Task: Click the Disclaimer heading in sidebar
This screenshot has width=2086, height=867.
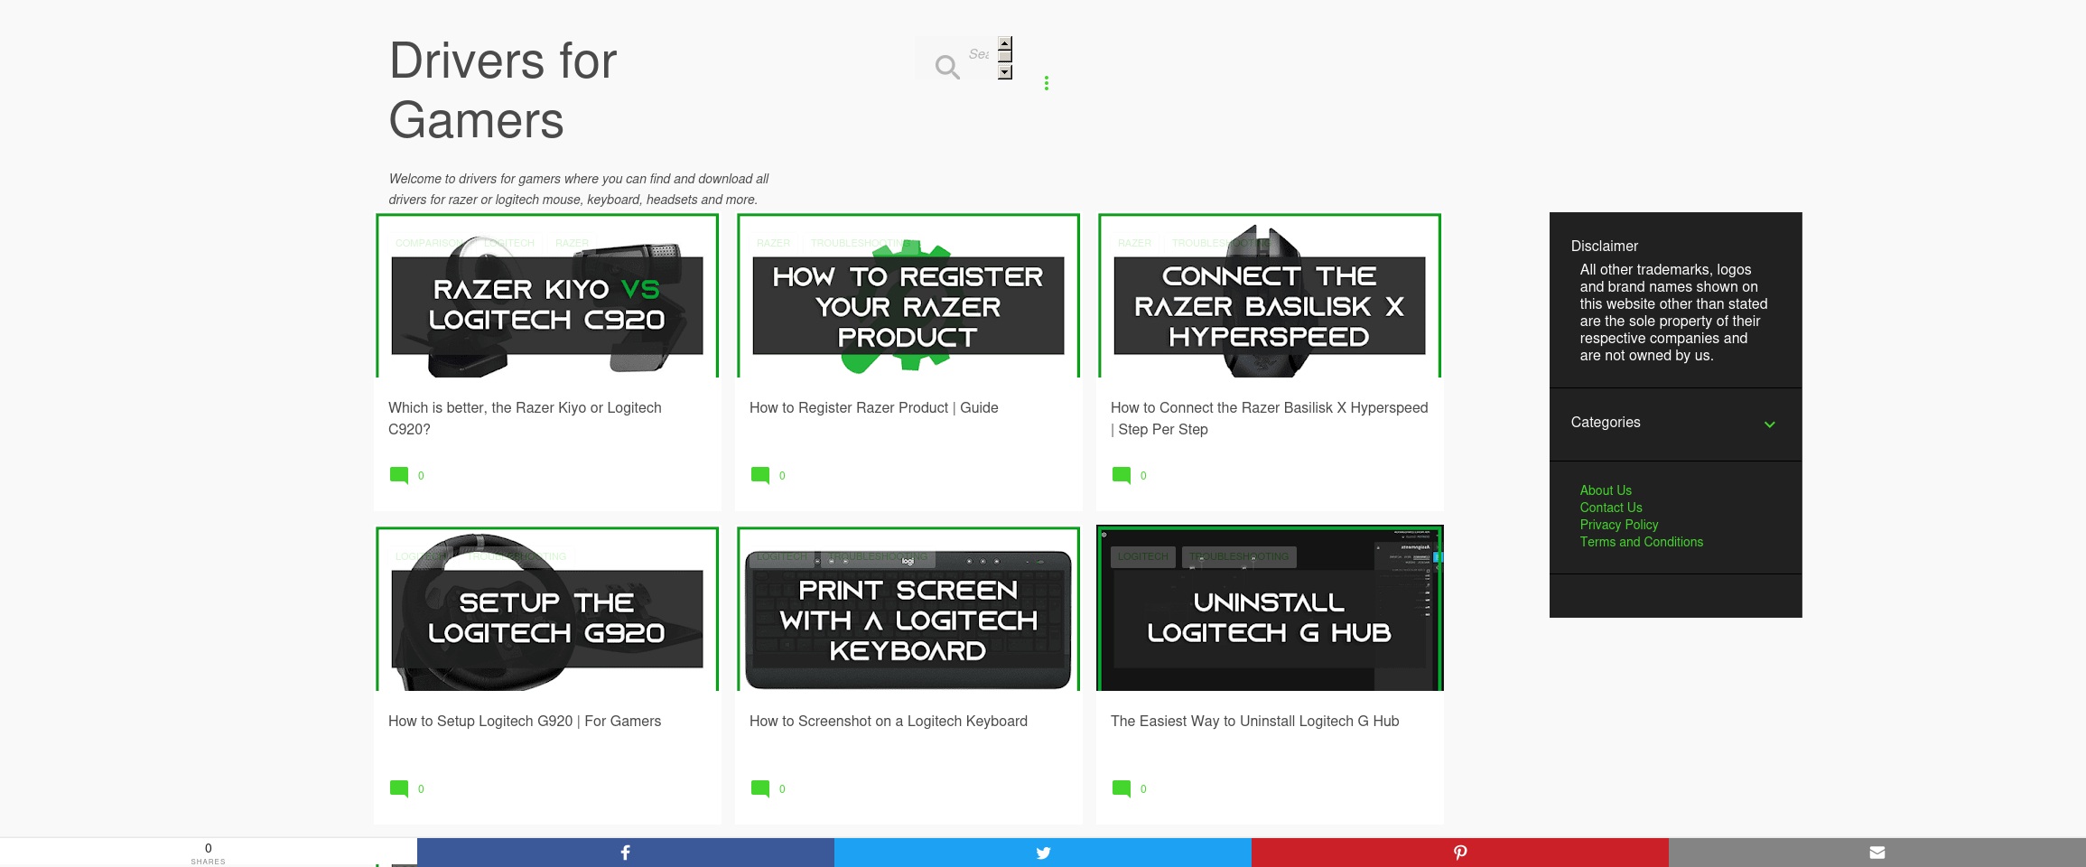Action: click(1604, 247)
